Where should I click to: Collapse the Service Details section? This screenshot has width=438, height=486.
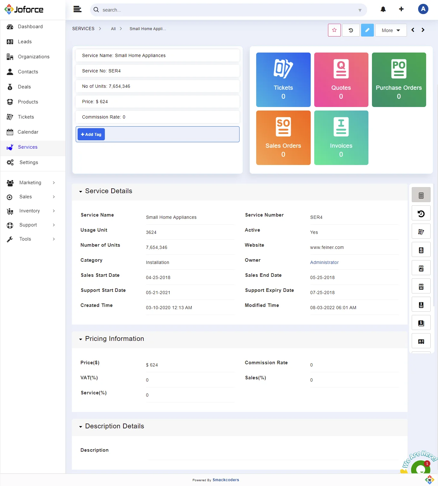pyautogui.click(x=80, y=192)
